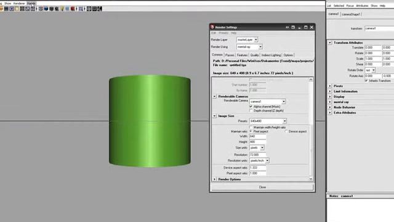Open the Attributes menu in Attribute Editor
The image size is (394, 222).
click(362, 6)
